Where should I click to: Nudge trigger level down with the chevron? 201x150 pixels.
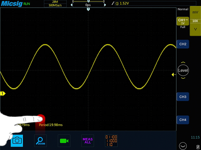[x=183, y=78]
